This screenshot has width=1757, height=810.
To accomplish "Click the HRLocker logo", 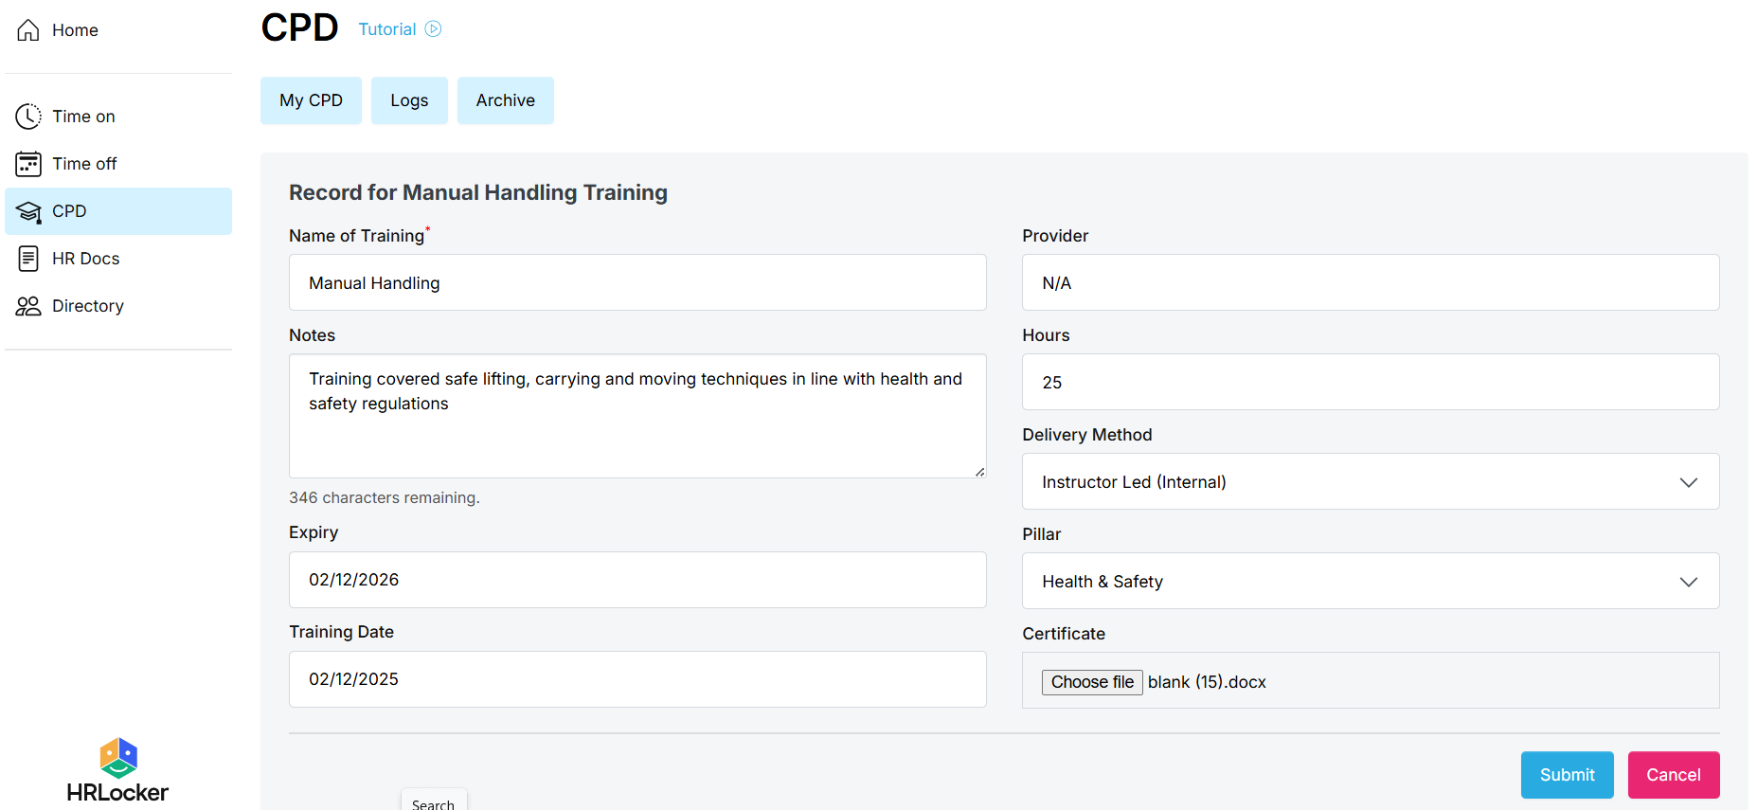I will (x=117, y=770).
